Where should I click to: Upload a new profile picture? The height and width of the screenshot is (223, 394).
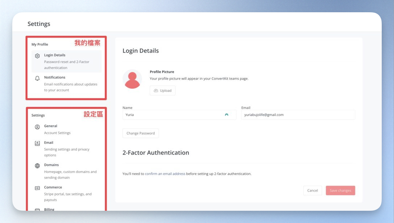163,90
